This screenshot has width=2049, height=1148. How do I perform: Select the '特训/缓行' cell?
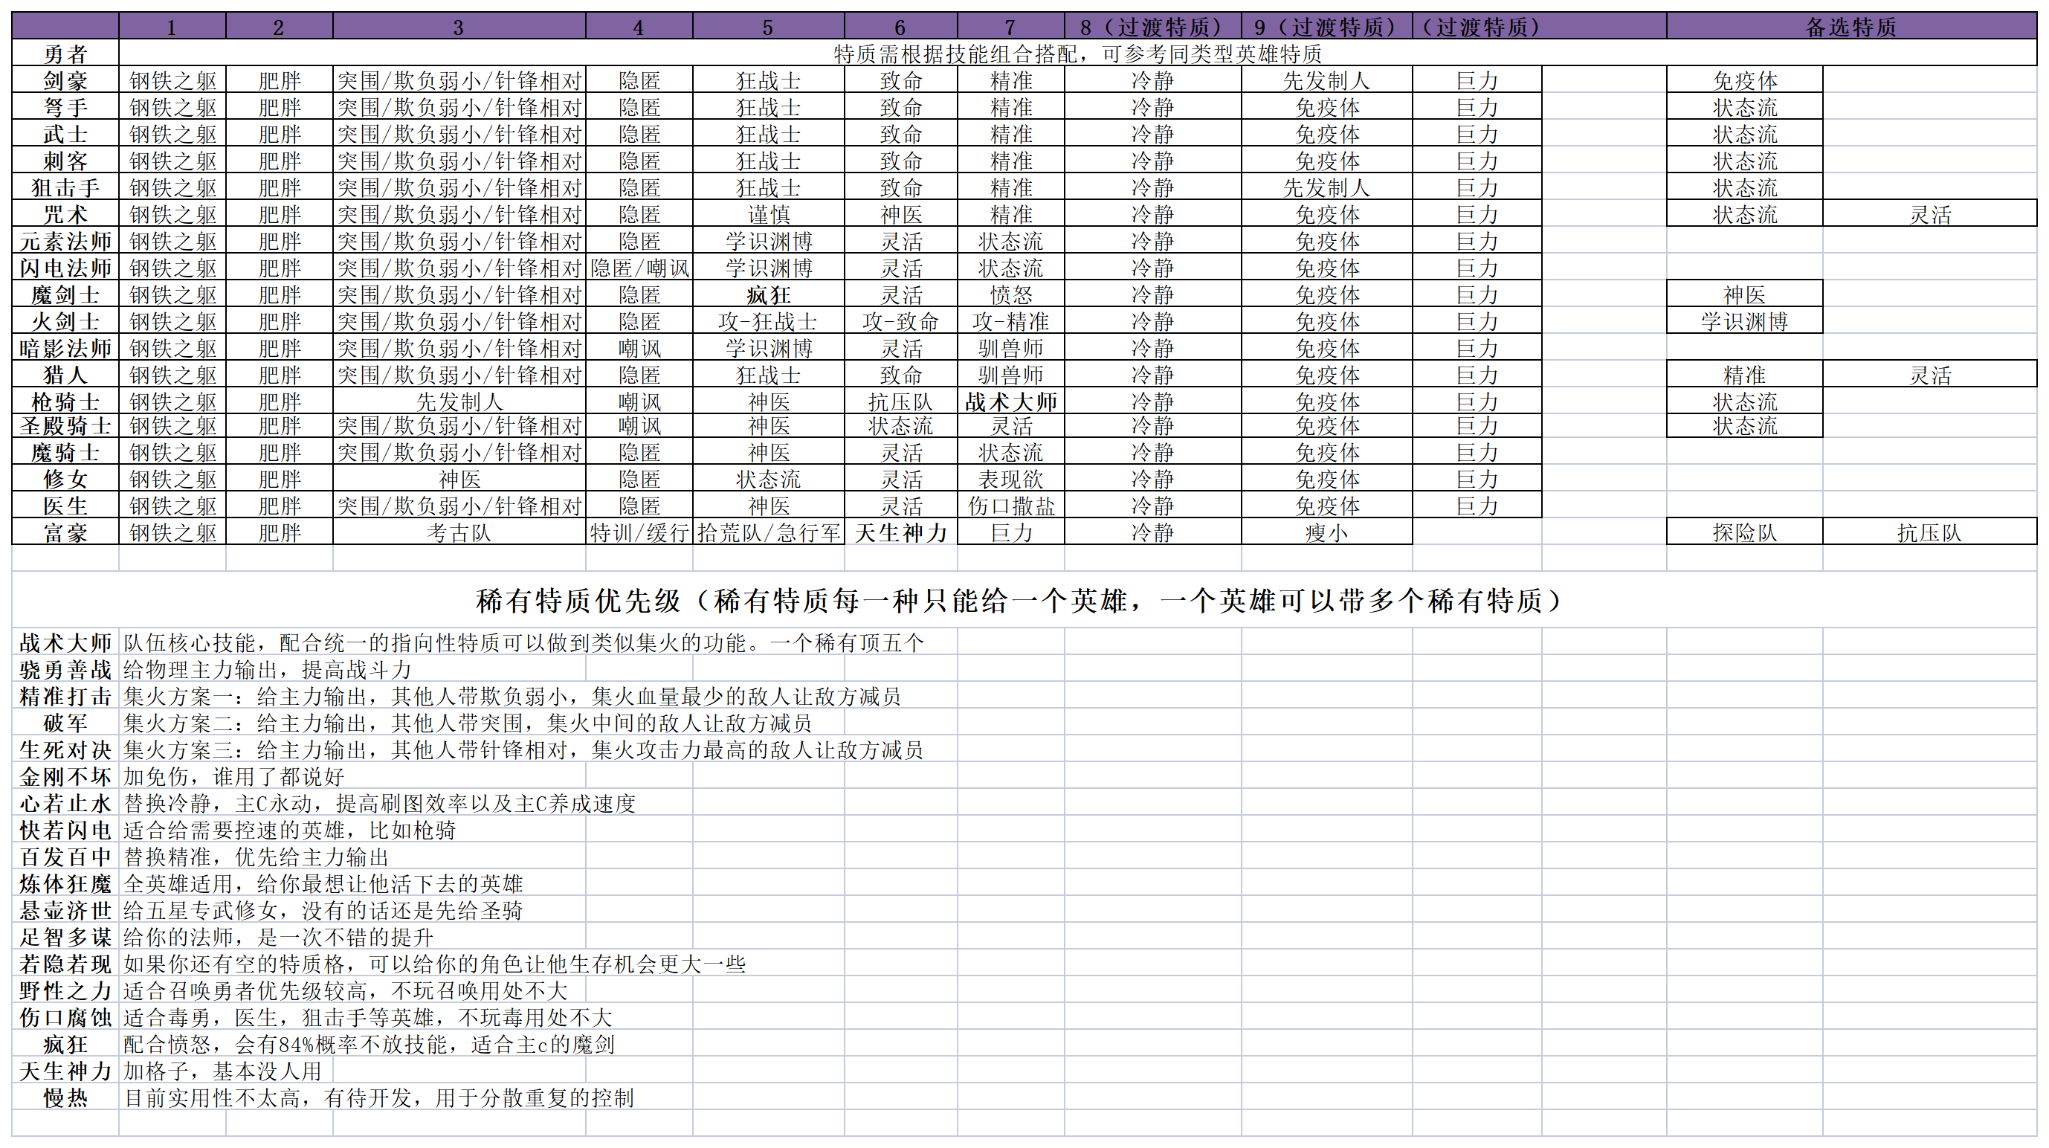pyautogui.click(x=639, y=532)
